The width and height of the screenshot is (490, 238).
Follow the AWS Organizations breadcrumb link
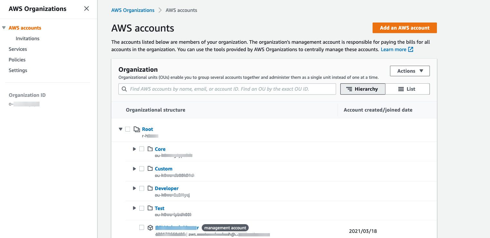coord(133,10)
